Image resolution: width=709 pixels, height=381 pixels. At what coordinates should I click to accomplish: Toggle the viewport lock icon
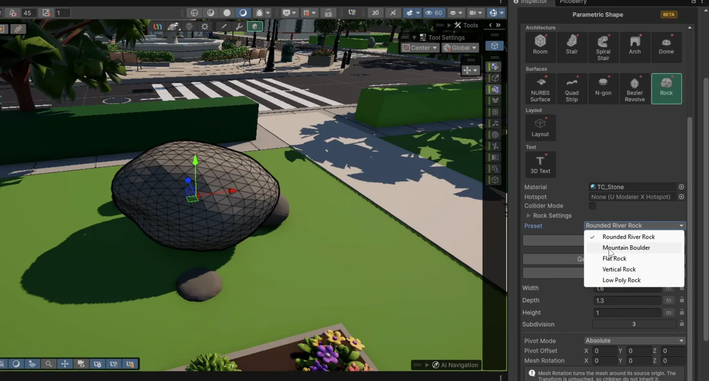click(328, 13)
